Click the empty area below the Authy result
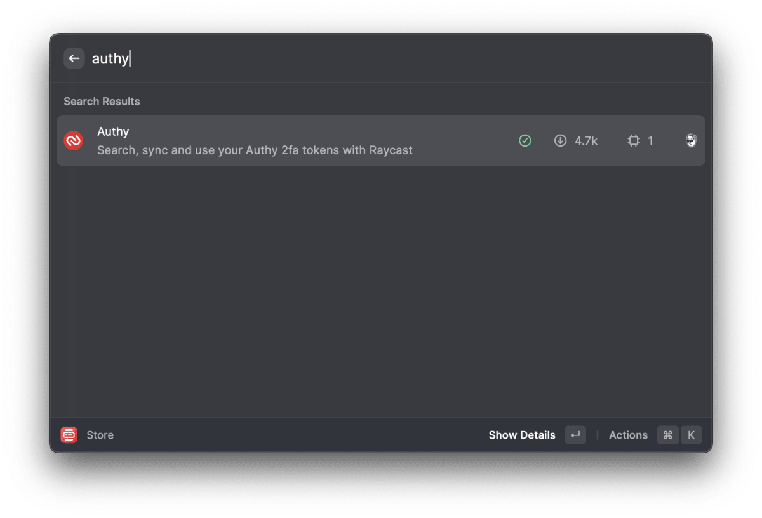Image resolution: width=762 pixels, height=518 pixels. tap(381, 292)
